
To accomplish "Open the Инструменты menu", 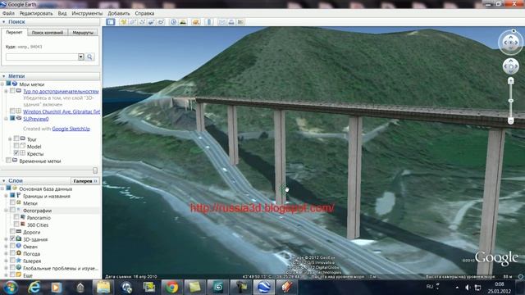I will [x=87, y=13].
